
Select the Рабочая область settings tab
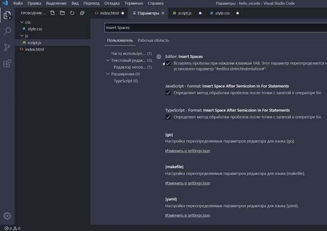click(153, 41)
